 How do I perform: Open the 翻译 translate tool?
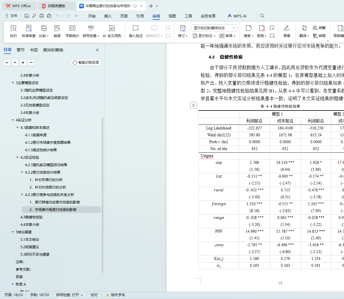pos(304,31)
